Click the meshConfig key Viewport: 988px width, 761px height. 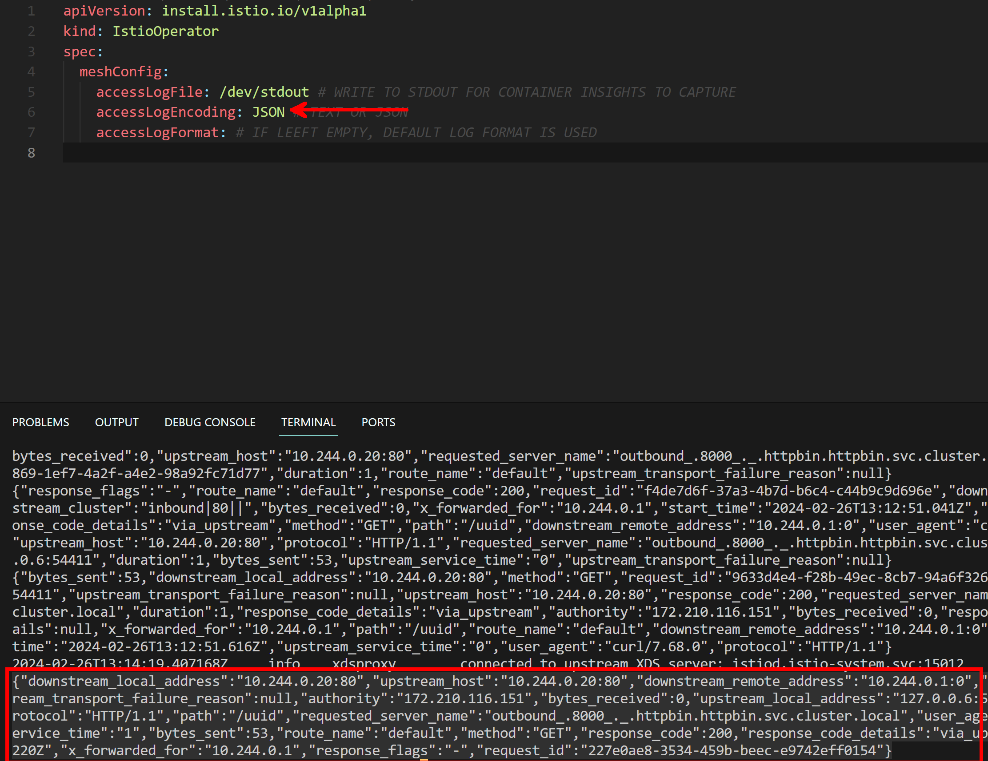(x=121, y=71)
